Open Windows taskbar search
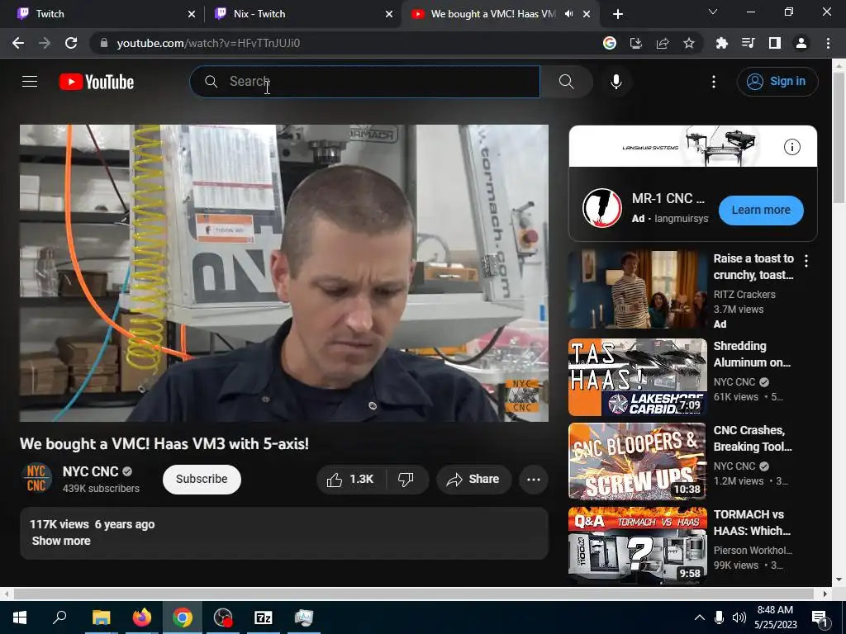 59,617
